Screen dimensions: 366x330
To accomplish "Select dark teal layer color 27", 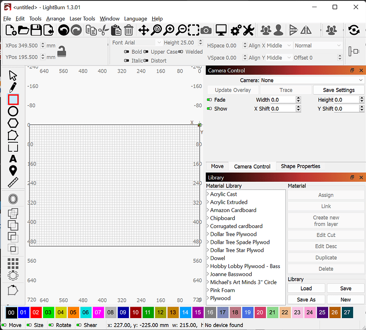I will [347, 312].
